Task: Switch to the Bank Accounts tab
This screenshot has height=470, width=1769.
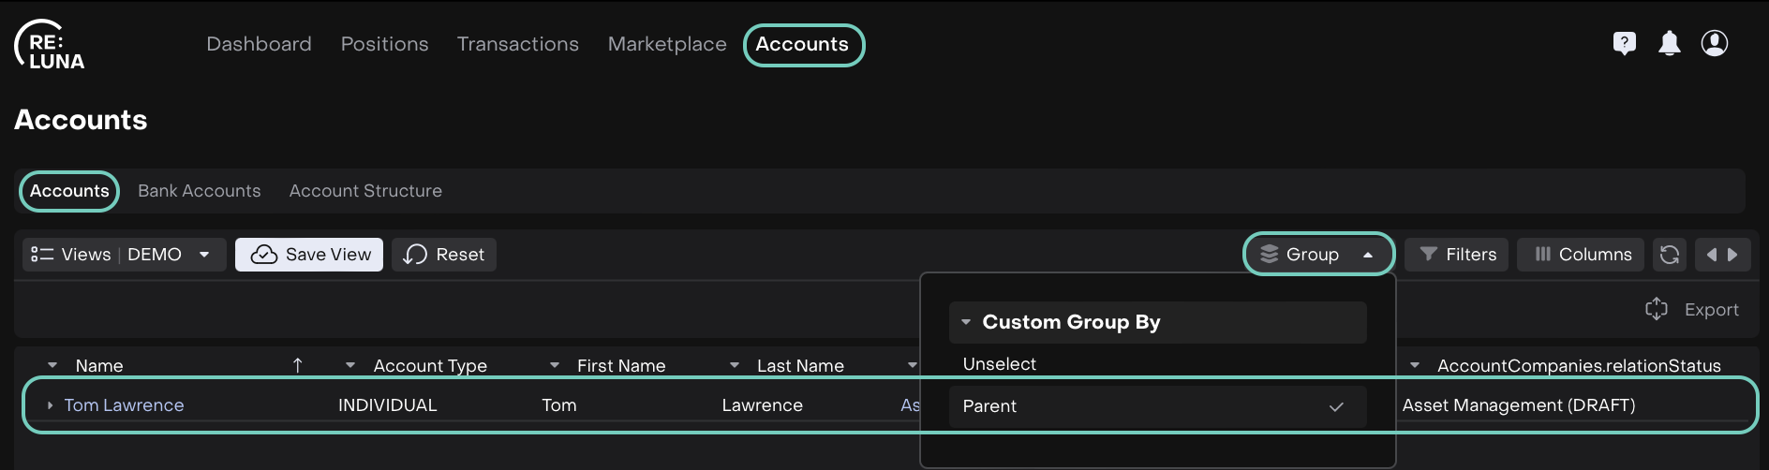Action: (199, 191)
